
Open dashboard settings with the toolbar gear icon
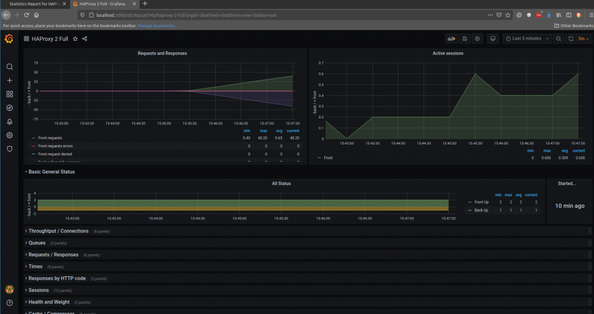point(477,39)
